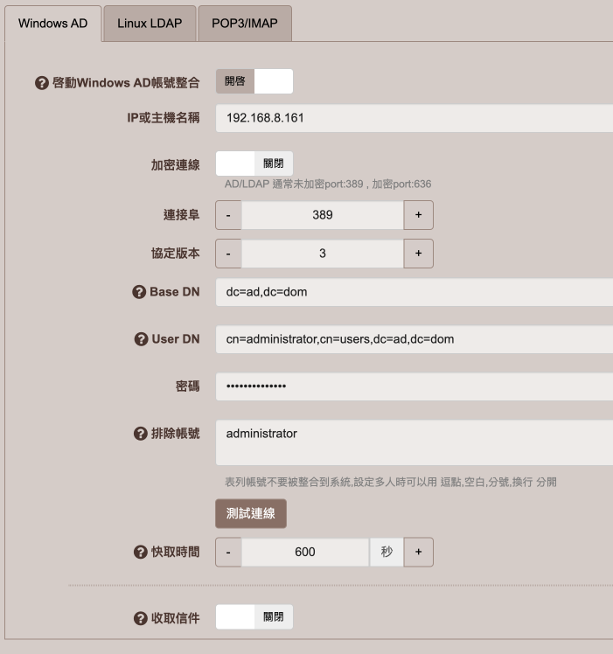613x654 pixels.
Task: Increase the 協定版本 value
Action: pyautogui.click(x=418, y=254)
